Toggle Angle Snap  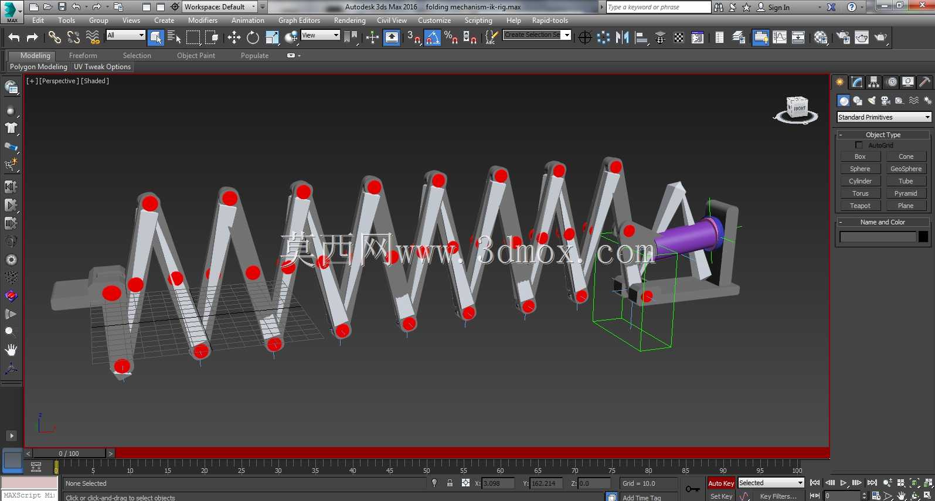(432, 38)
